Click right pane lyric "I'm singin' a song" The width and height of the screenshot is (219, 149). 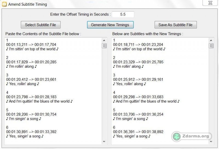pos(131,119)
